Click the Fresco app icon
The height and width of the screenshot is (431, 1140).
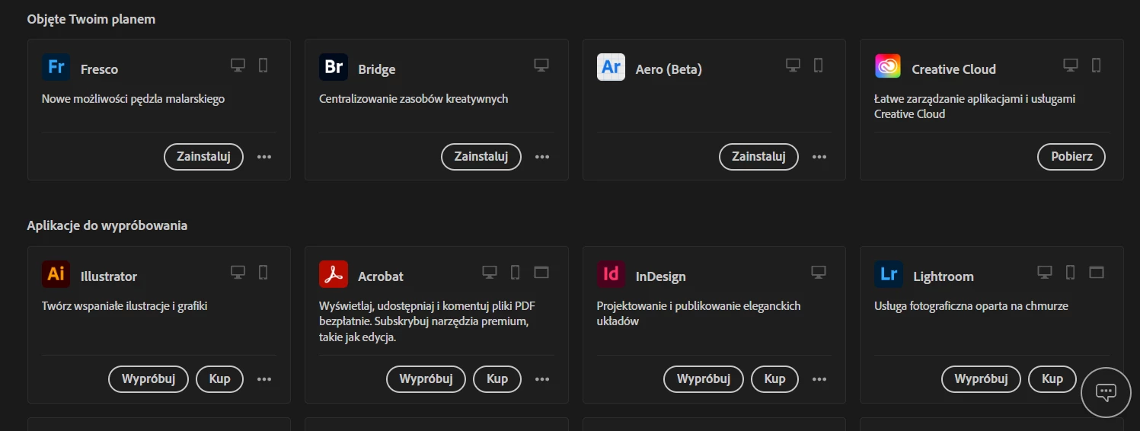pyautogui.click(x=56, y=67)
